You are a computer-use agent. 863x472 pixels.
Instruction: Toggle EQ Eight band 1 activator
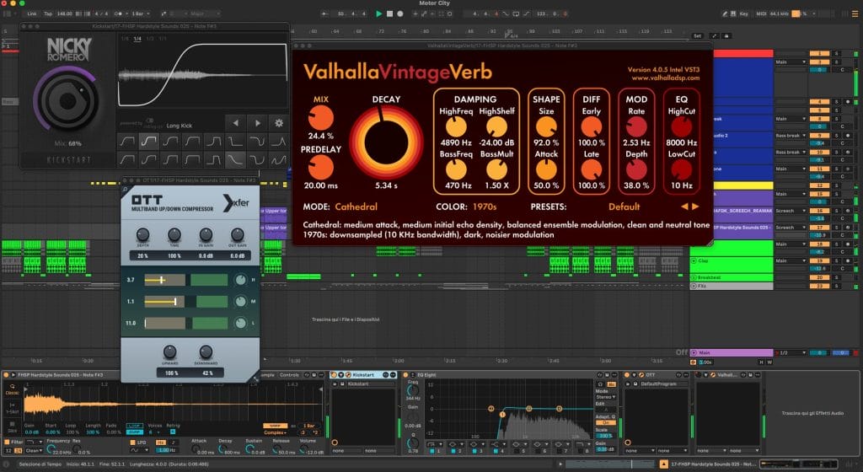432,451
